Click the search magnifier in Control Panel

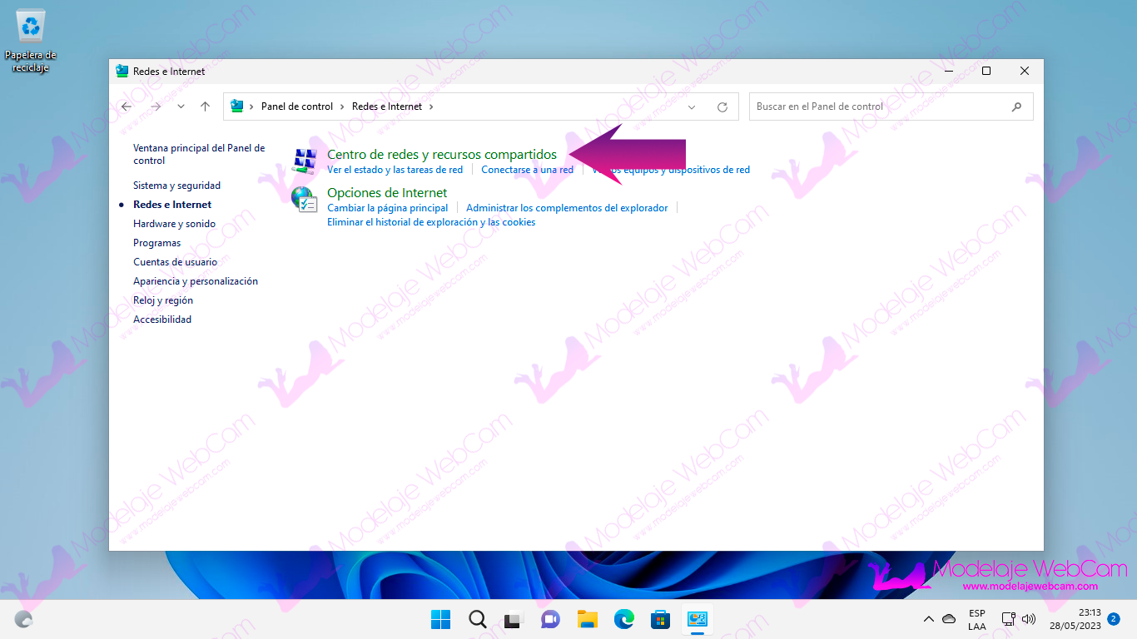(x=1016, y=106)
